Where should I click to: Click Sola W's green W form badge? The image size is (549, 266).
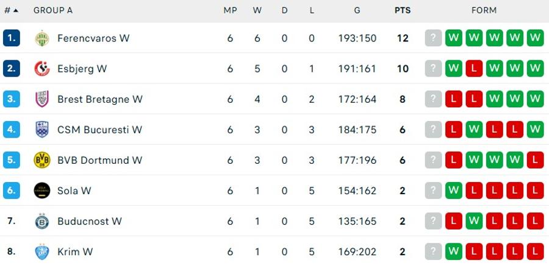click(454, 191)
